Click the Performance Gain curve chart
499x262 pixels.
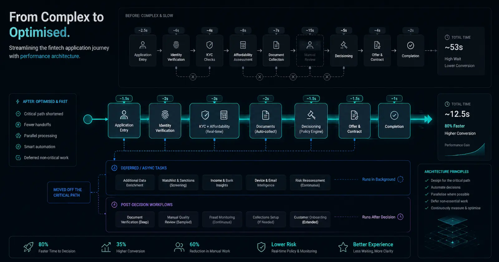465,149
